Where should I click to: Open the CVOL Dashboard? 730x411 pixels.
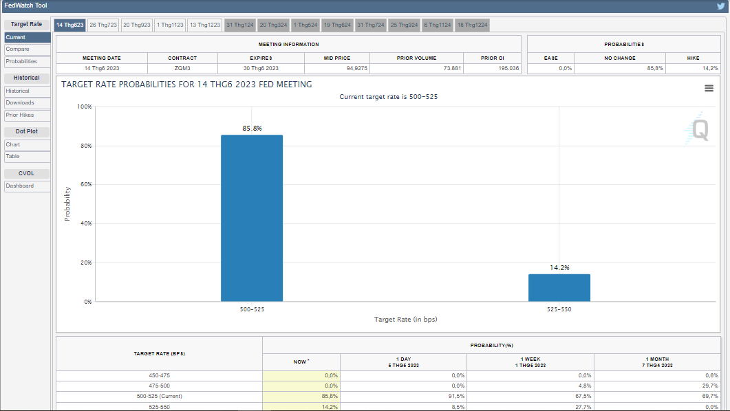coord(28,186)
